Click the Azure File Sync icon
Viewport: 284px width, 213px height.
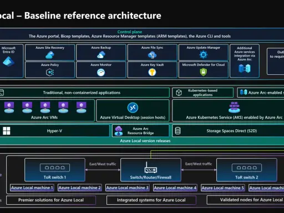pos(152,55)
